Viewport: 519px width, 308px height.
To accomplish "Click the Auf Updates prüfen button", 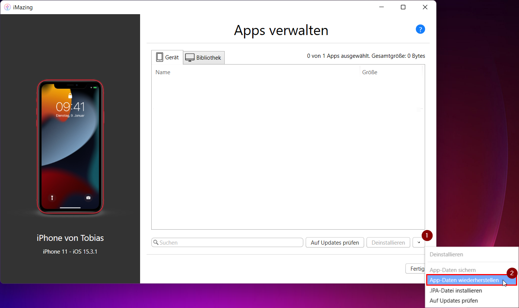I will pyautogui.click(x=335, y=242).
